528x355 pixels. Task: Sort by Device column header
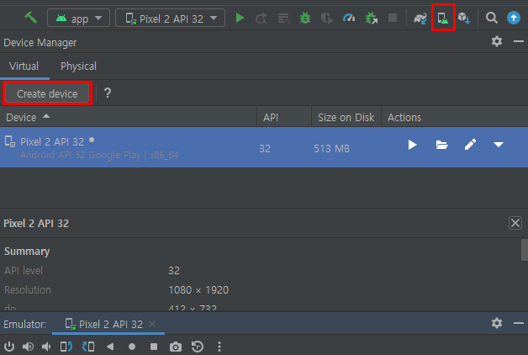[129, 117]
